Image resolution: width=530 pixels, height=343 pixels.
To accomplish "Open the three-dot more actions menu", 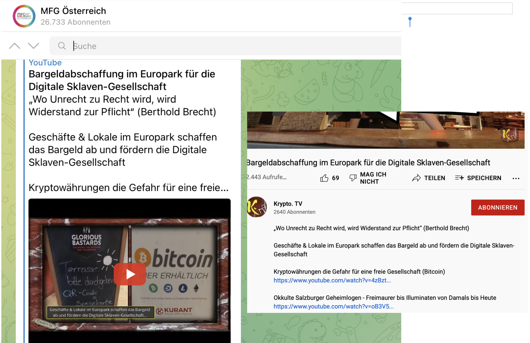I will pyautogui.click(x=516, y=178).
